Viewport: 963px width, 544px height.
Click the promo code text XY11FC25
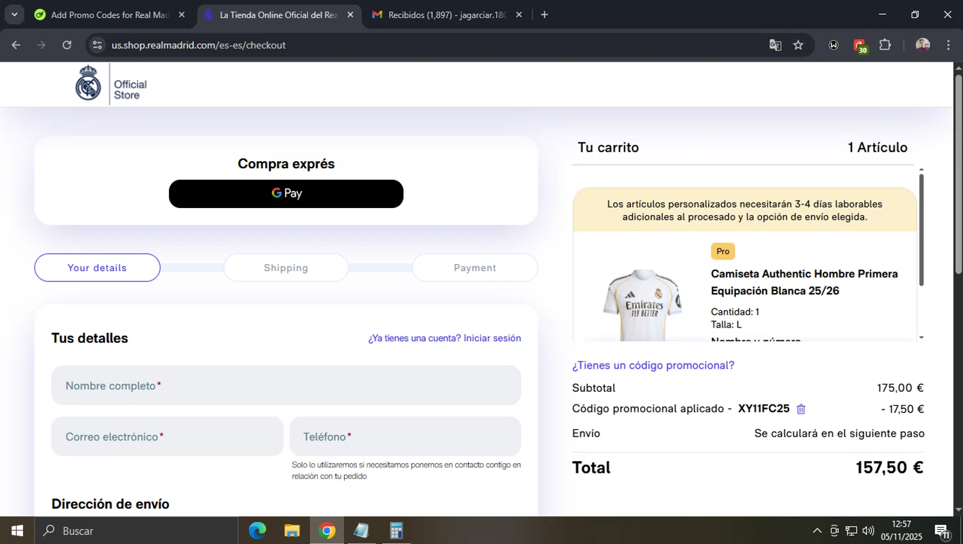click(763, 408)
